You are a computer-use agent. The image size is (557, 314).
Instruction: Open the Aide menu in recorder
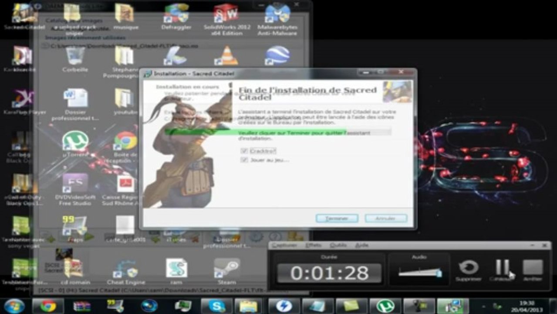pyautogui.click(x=361, y=246)
